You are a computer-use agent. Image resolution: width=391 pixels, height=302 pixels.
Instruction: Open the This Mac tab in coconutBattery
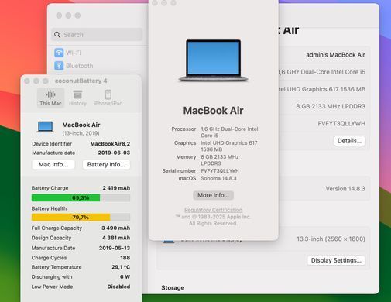coord(50,98)
